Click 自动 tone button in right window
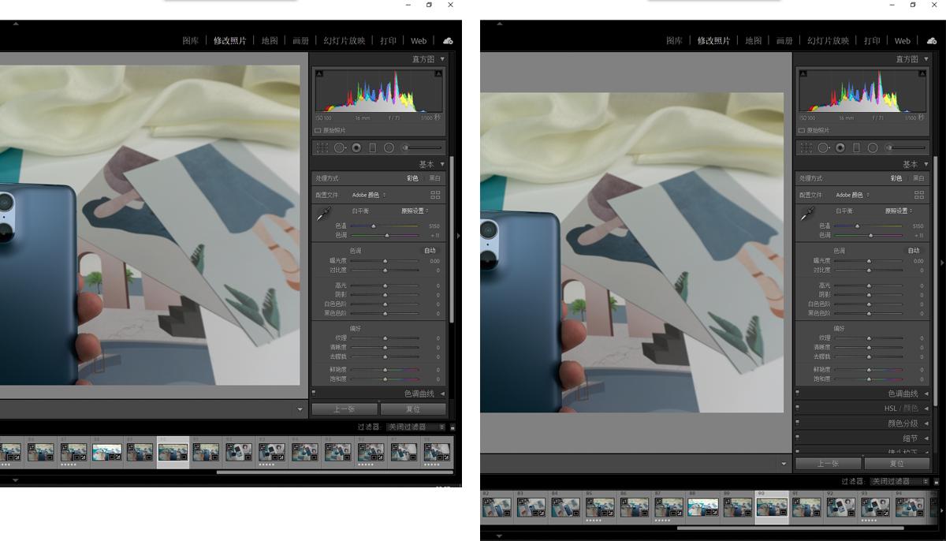The image size is (946, 541). click(x=913, y=251)
